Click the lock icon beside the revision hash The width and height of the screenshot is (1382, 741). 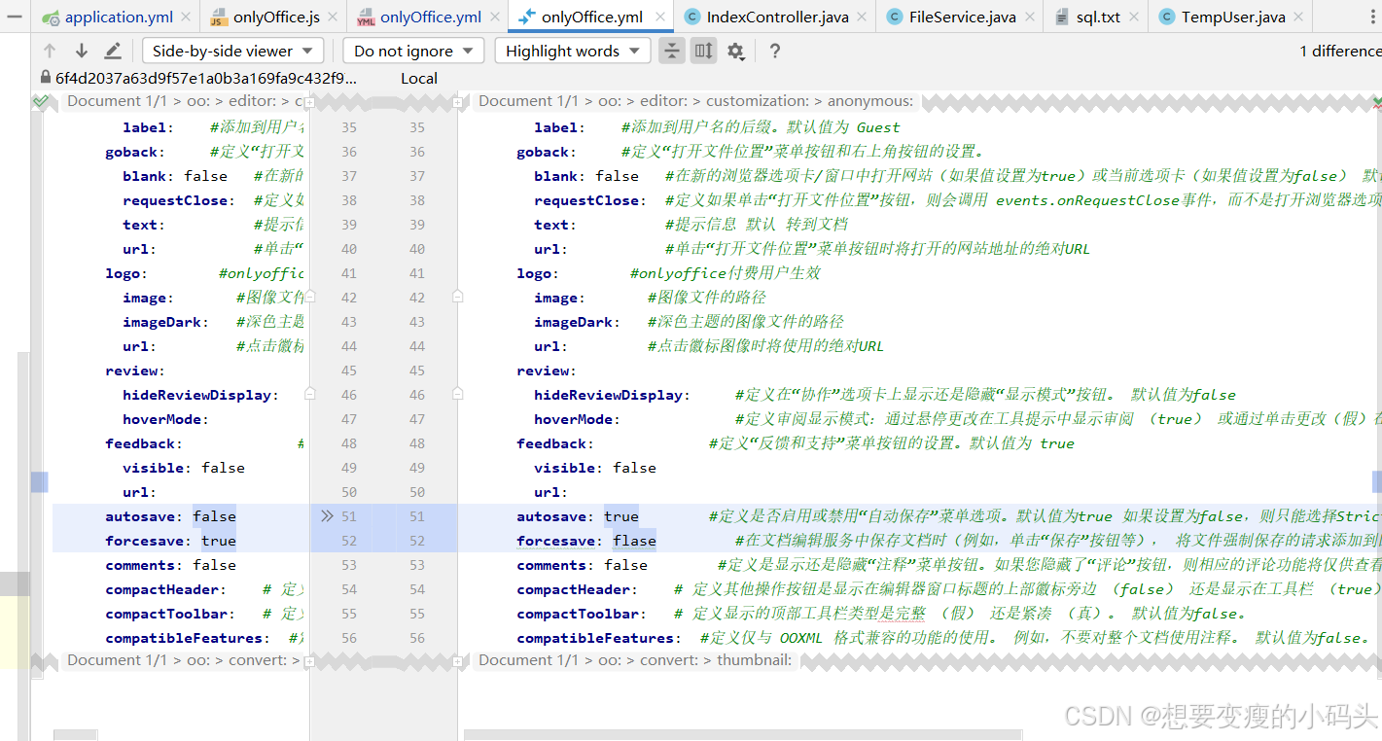[45, 78]
